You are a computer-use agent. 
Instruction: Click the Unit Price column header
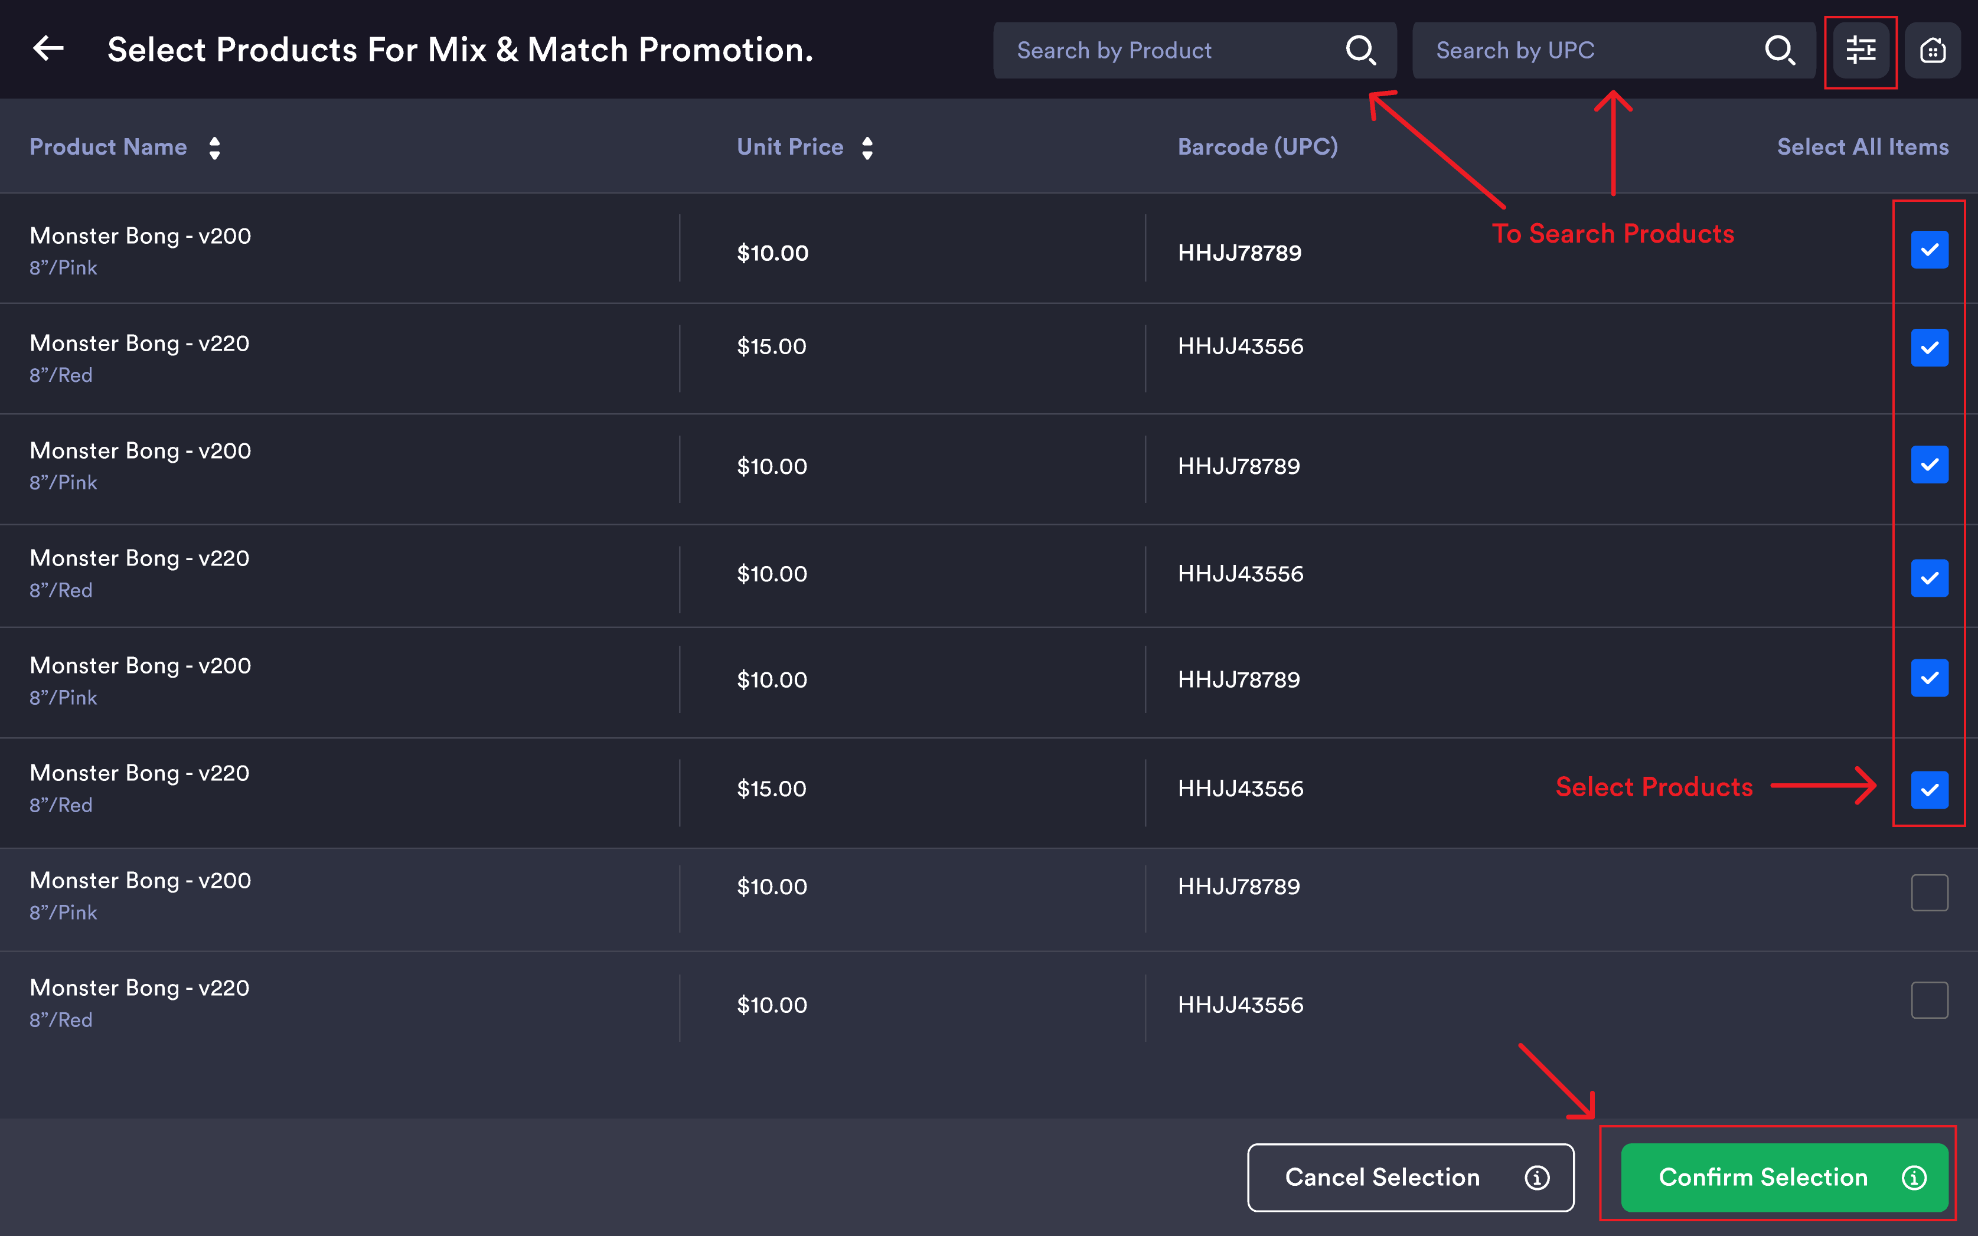tap(790, 147)
